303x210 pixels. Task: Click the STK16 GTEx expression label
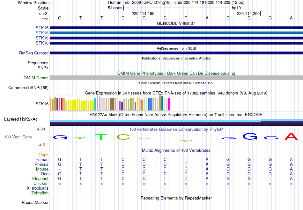coord(42,104)
